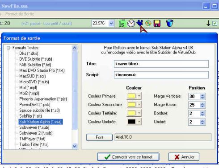Open the clock timing tool icon
Viewport: 219px width, 168px height.
[131, 23]
